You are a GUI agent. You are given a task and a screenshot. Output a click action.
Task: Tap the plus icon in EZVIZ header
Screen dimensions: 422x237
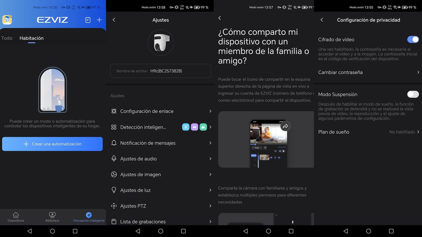(99, 20)
